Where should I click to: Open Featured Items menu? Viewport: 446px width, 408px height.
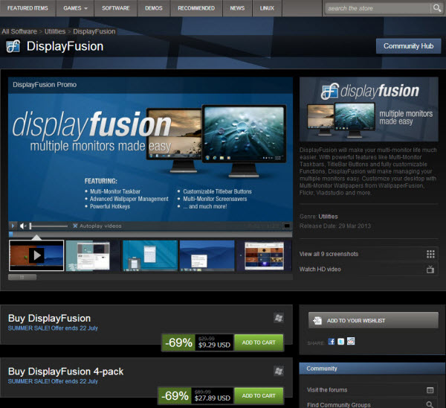click(28, 8)
